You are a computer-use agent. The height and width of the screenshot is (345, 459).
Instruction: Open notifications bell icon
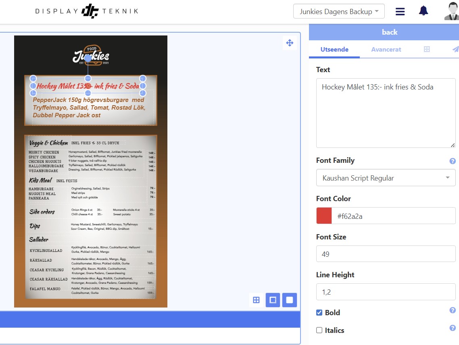(x=423, y=11)
